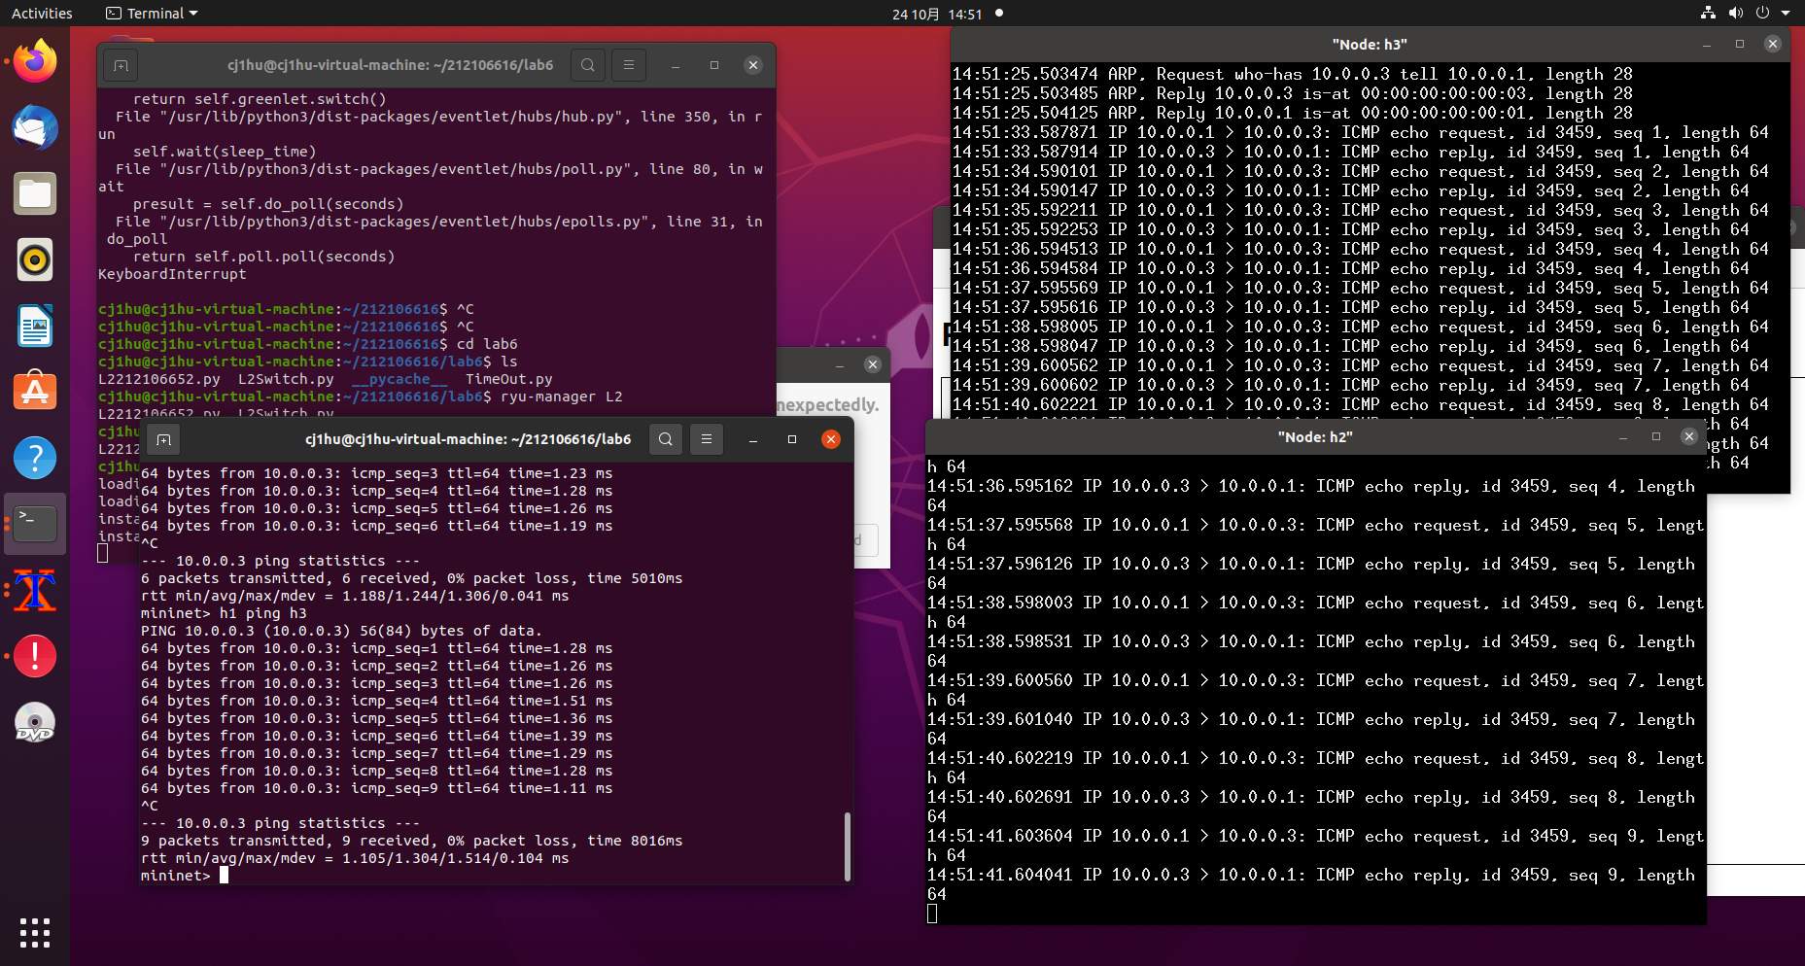Screen dimensions: 1805x966
Task: Click 'KeyboardInterrupt' line in back terminal
Action: click(172, 274)
